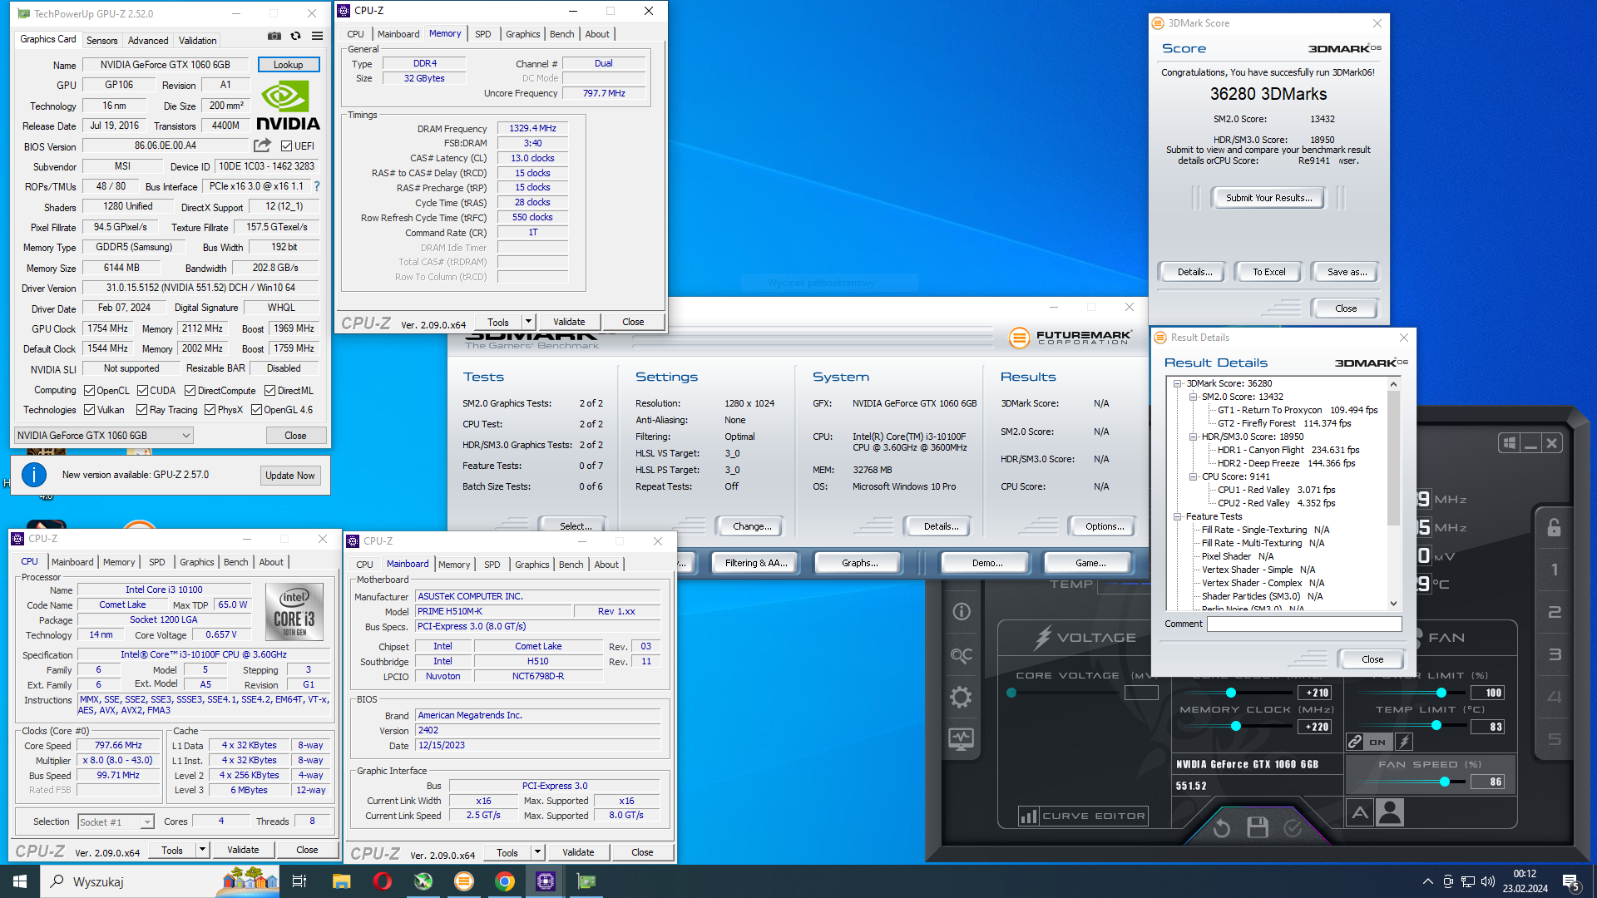Click the GPU-Z screenshot camera icon

pos(274,37)
